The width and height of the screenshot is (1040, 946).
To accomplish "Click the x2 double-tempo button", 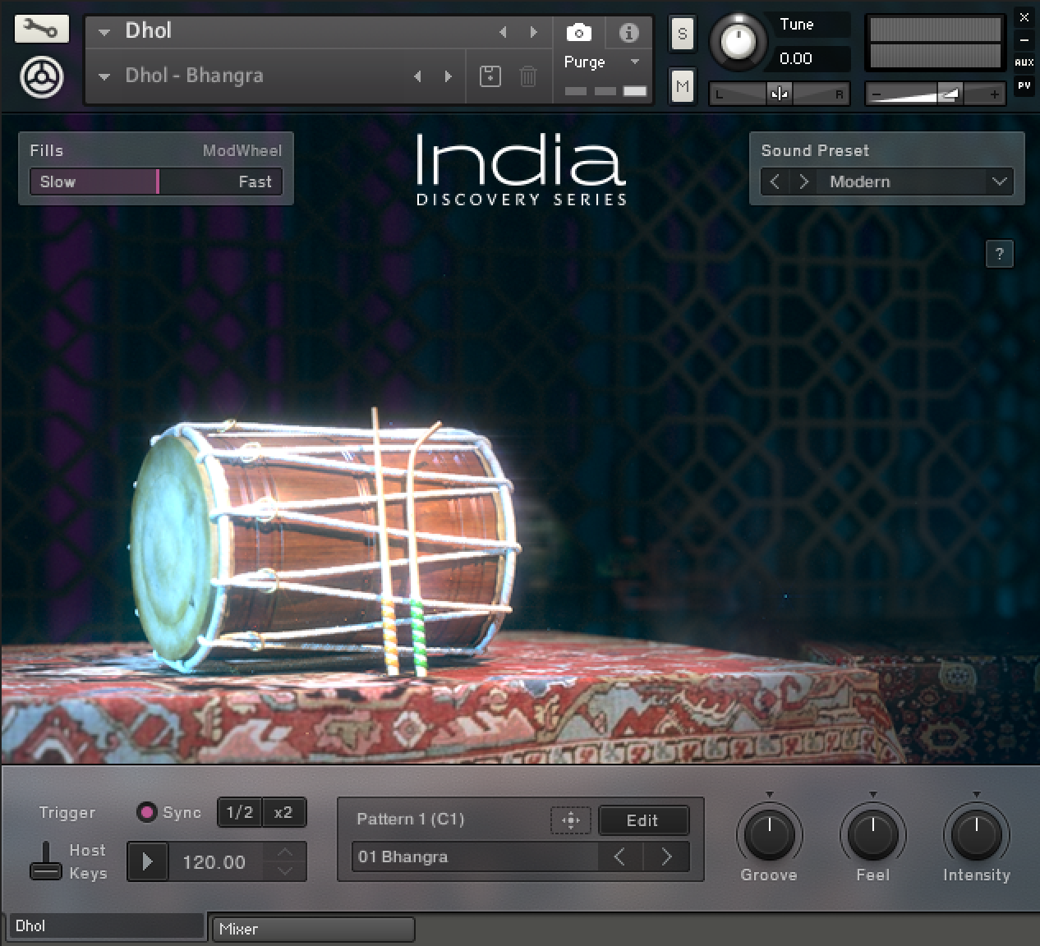I will tap(283, 812).
